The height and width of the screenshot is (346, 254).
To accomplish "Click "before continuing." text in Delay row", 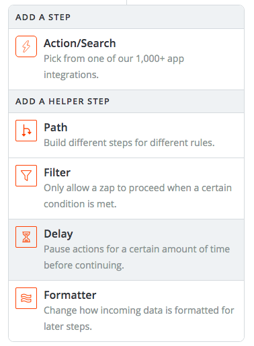I will (x=84, y=265).
